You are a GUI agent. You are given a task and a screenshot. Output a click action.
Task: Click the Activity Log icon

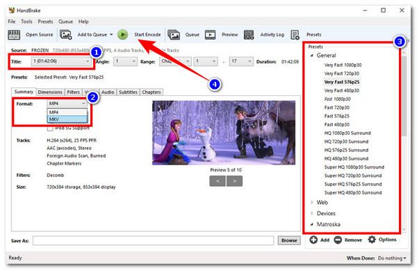249,35
